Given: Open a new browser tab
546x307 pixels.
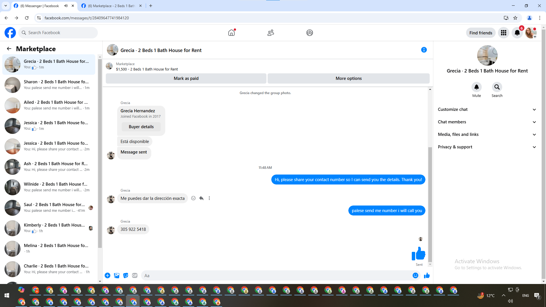Looking at the screenshot, I should [151, 6].
